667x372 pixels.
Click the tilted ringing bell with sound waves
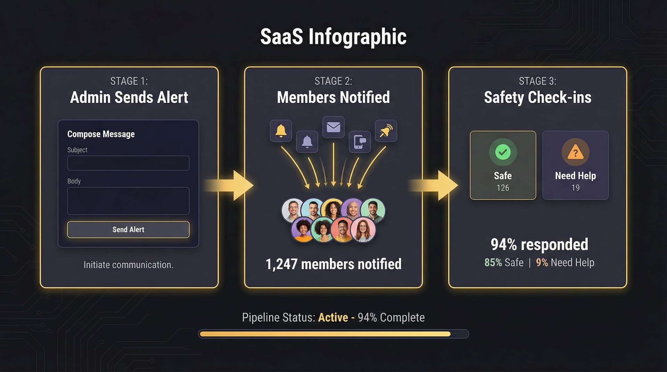click(x=386, y=131)
